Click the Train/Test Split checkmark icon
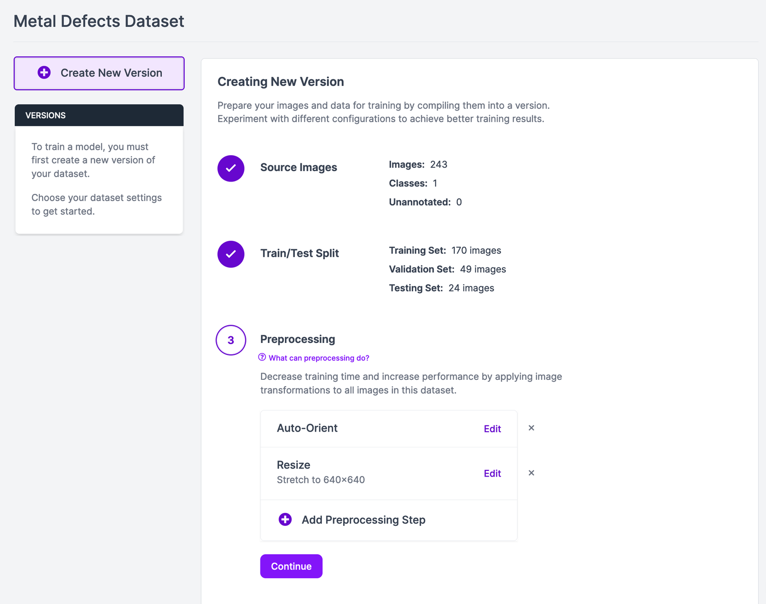Screen dimensions: 766x604 231,254
